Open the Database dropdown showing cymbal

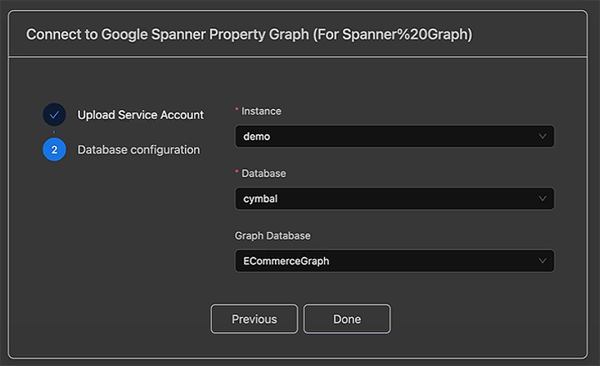(x=394, y=198)
